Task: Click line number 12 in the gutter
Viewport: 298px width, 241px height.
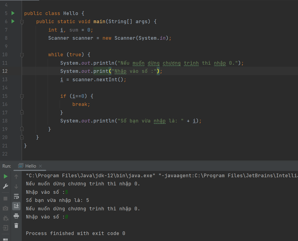Action: pyautogui.click(x=5, y=71)
